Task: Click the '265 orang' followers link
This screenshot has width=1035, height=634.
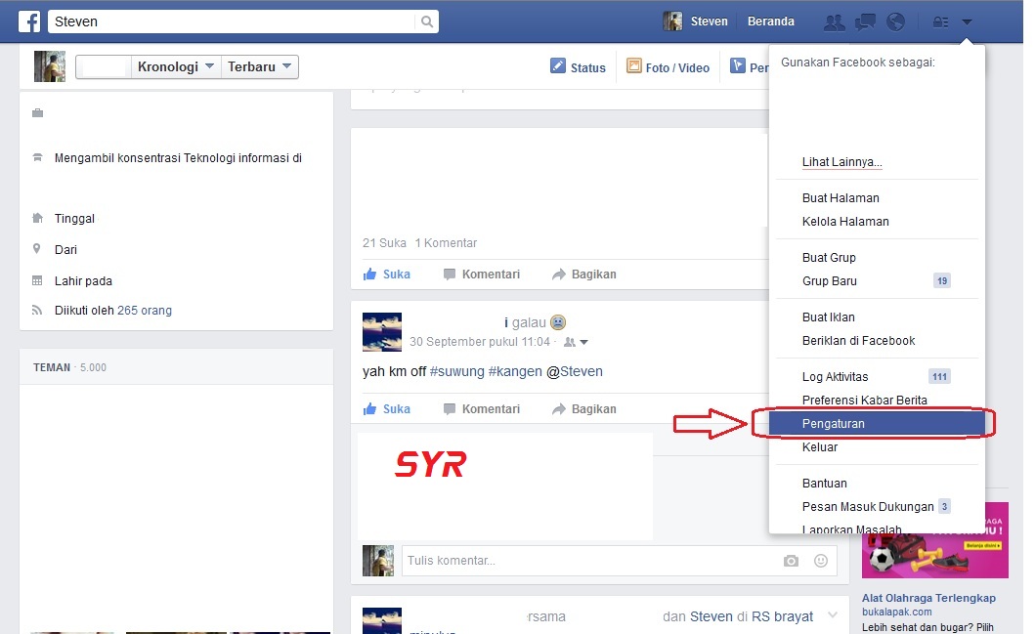Action: click(144, 311)
